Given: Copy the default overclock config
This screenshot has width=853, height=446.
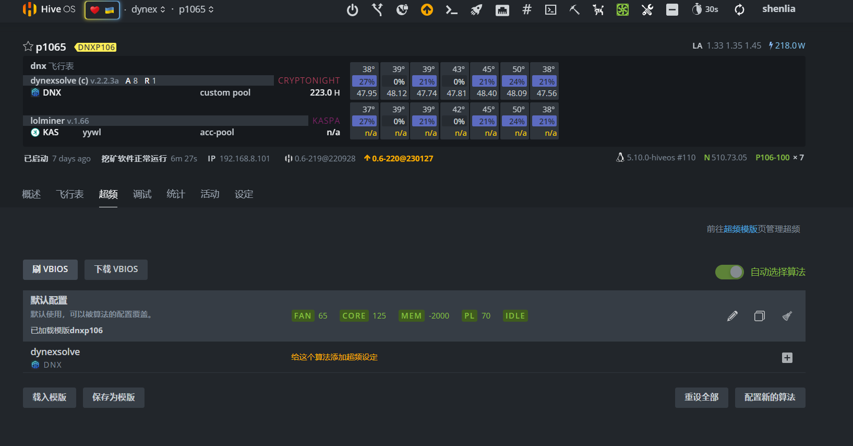Looking at the screenshot, I should tap(760, 316).
